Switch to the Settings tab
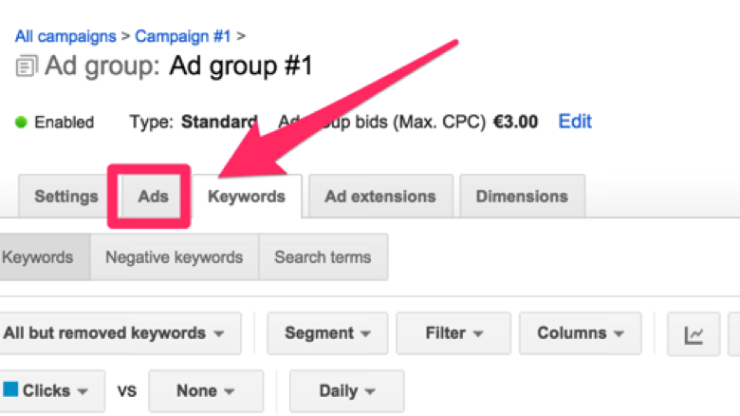The width and height of the screenshot is (740, 416). (66, 197)
